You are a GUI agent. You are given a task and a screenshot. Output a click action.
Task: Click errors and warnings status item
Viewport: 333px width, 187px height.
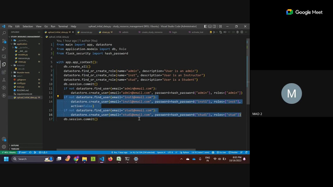click(43, 152)
